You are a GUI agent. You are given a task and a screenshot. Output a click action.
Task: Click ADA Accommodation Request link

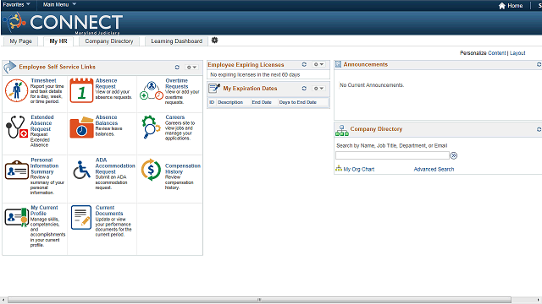click(115, 166)
